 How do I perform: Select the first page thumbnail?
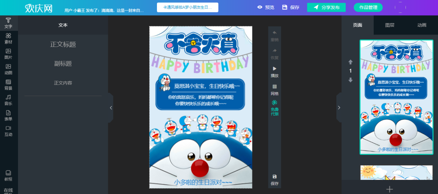[396, 97]
